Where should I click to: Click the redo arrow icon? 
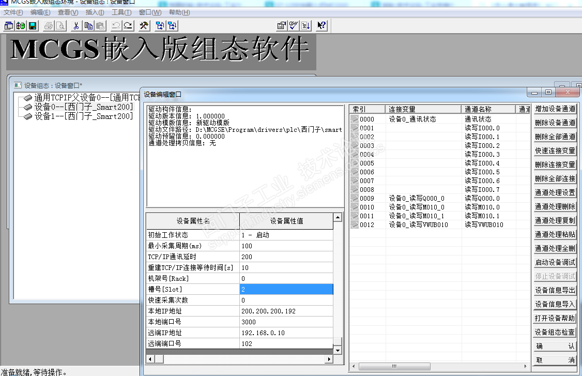click(128, 26)
